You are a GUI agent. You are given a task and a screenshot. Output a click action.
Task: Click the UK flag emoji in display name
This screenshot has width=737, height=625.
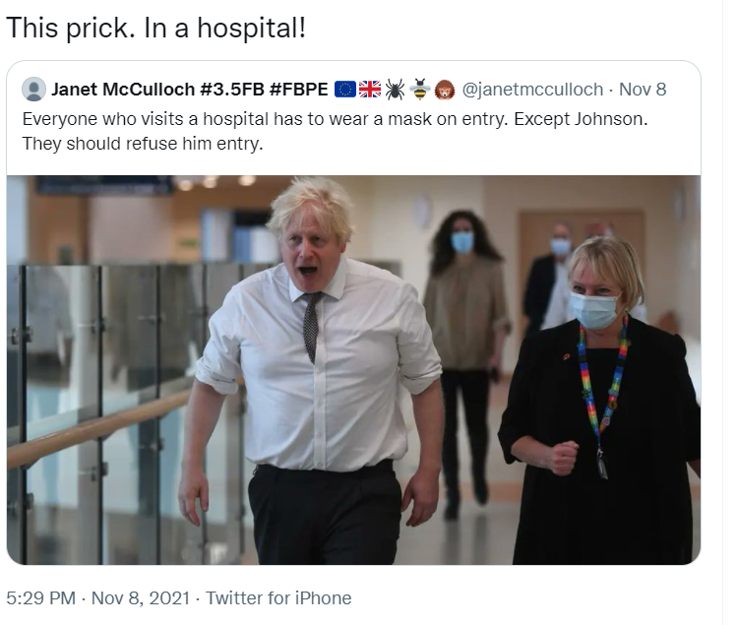click(x=370, y=90)
